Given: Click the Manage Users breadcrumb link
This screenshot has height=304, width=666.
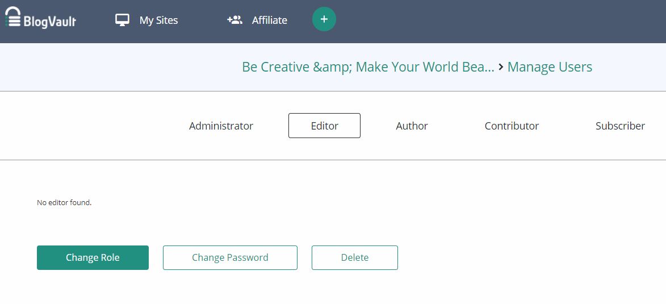Looking at the screenshot, I should tap(550, 67).
